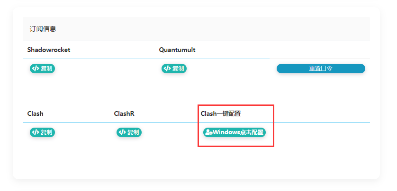Copy the Quantumult subscription link
The width and height of the screenshot is (397, 191).
(174, 69)
